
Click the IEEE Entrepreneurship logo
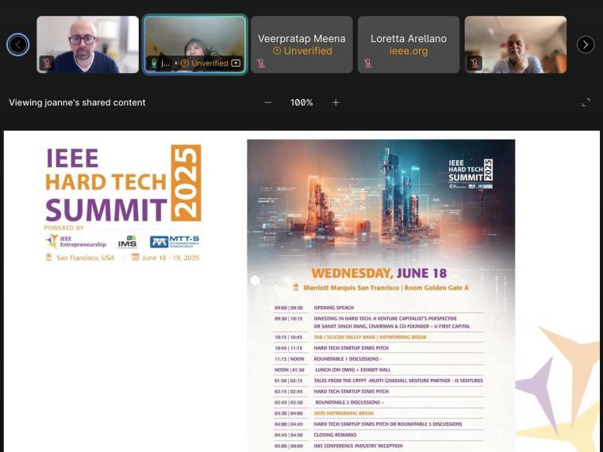click(75, 241)
